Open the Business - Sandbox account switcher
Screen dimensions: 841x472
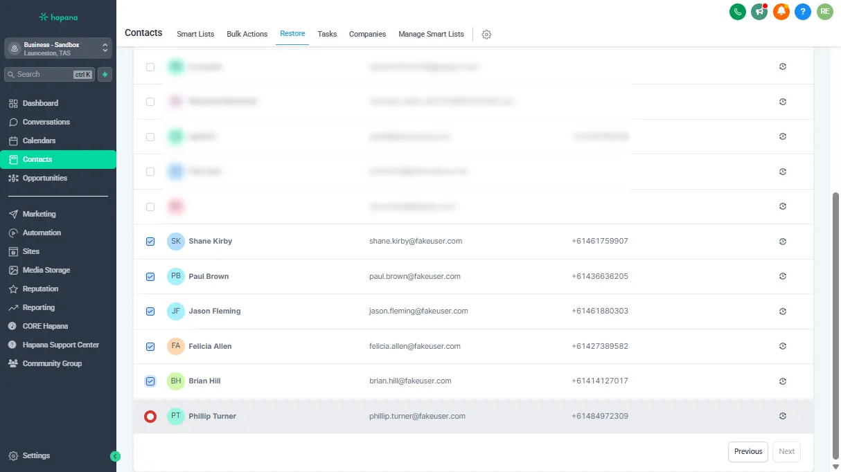[x=57, y=48]
